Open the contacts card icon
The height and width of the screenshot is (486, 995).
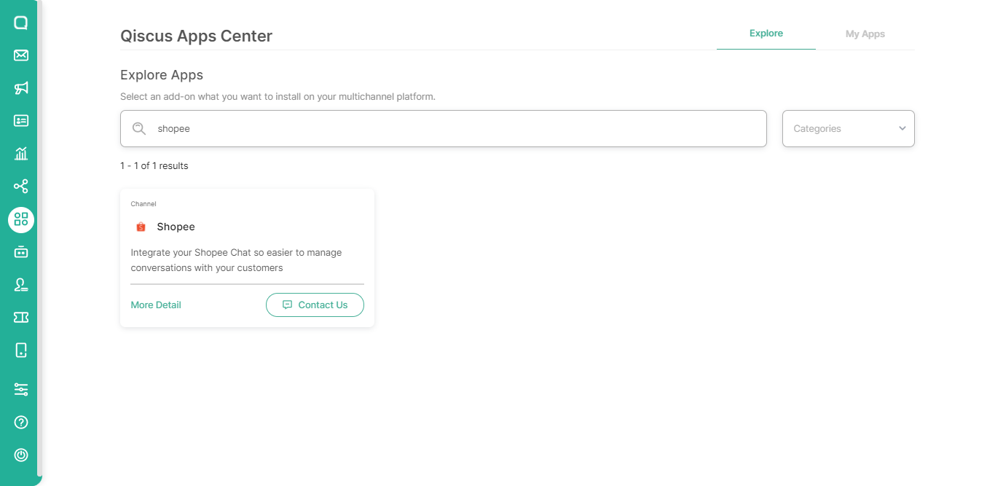click(21, 121)
